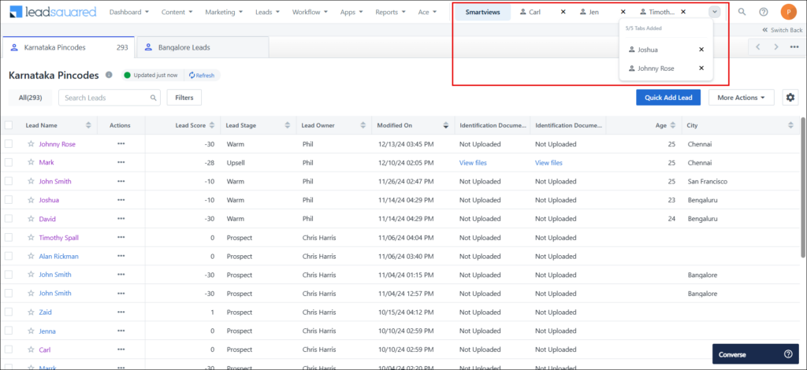The image size is (807, 370).
Task: Open View files link in Mark row
Action: click(473, 163)
